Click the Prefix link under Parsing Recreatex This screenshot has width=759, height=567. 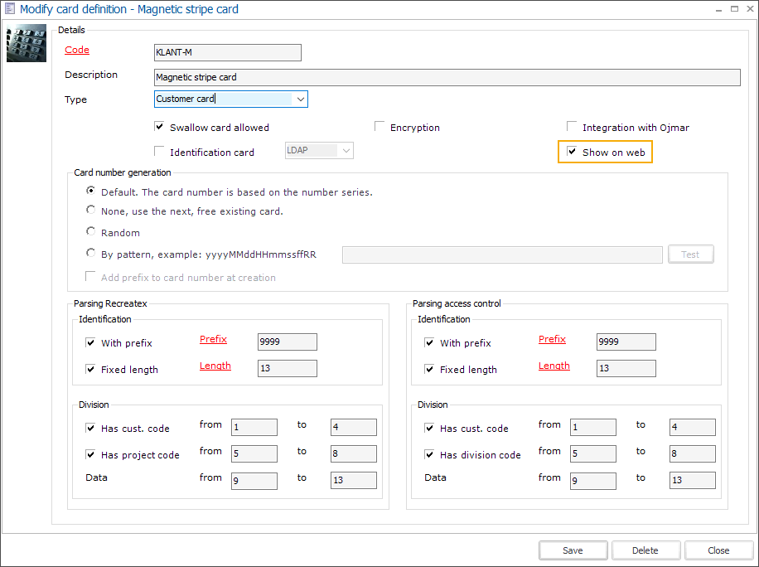[x=213, y=339]
